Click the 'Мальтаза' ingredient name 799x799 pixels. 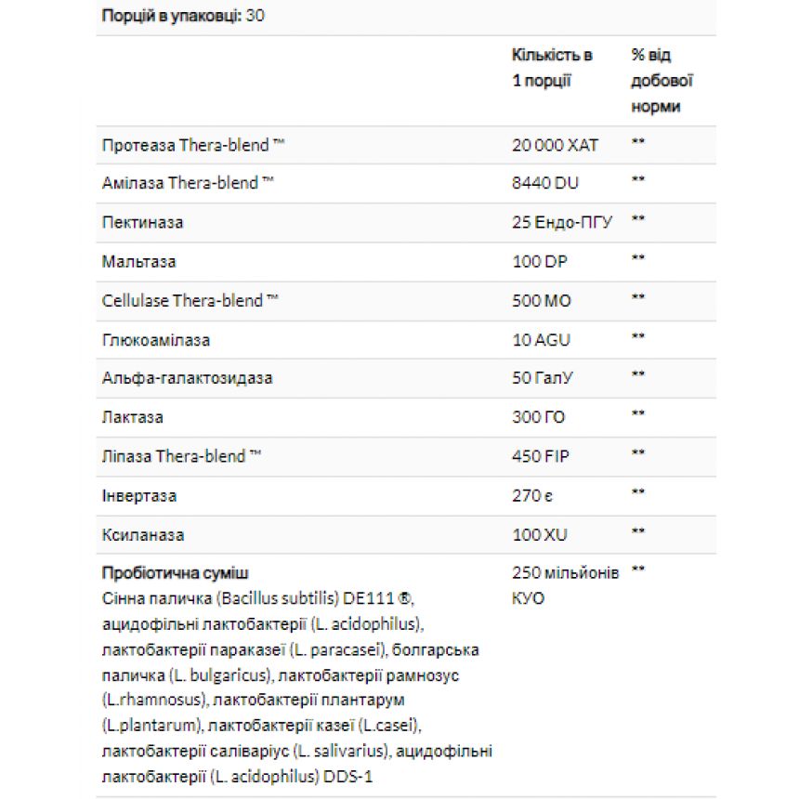(x=138, y=262)
